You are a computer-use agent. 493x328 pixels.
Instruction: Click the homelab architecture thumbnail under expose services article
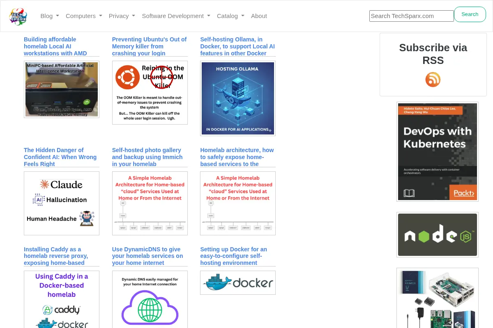click(x=238, y=203)
